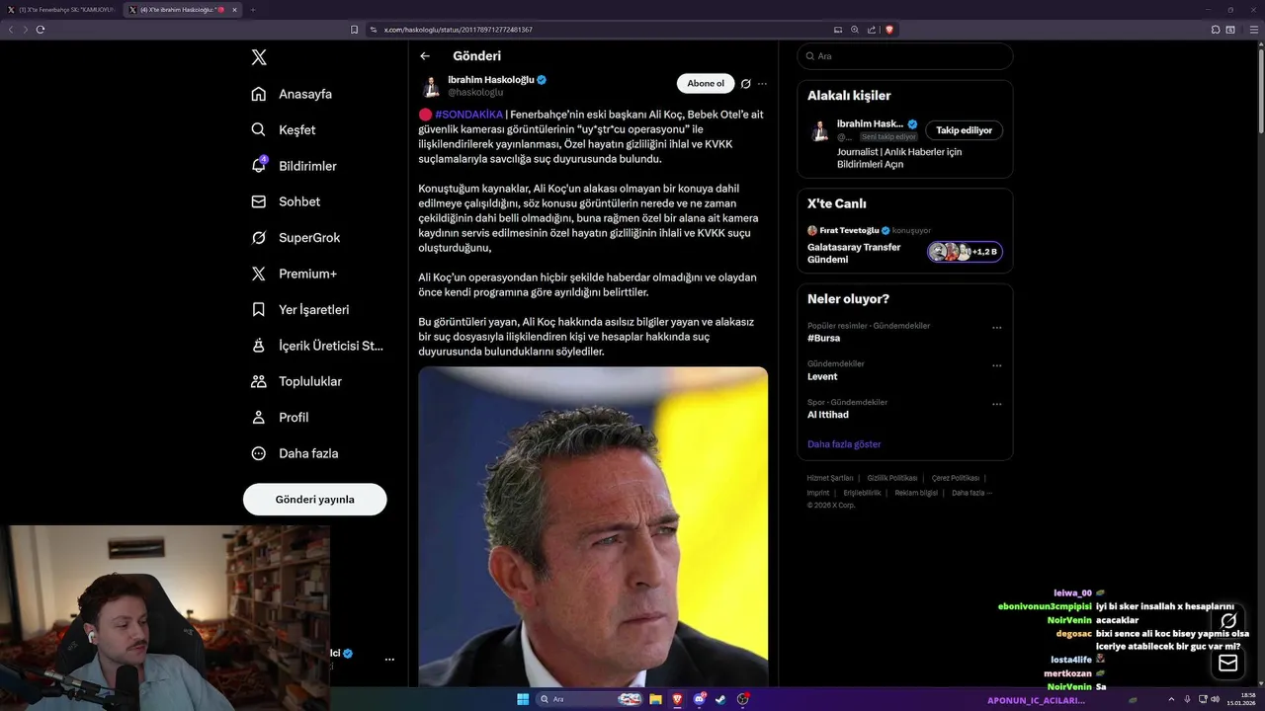Open the Çerez Politikası footer link
Screen dimensions: 1265x711
[x=956, y=478]
